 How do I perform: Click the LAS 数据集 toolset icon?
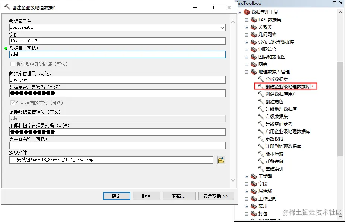pyautogui.click(x=254, y=20)
